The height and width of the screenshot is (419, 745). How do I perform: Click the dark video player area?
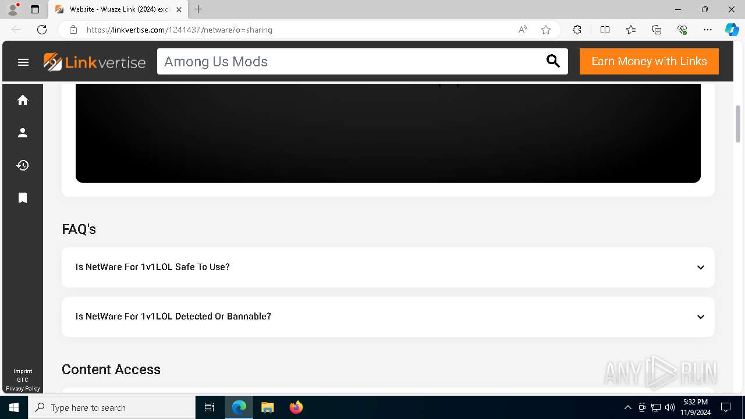[x=388, y=133]
